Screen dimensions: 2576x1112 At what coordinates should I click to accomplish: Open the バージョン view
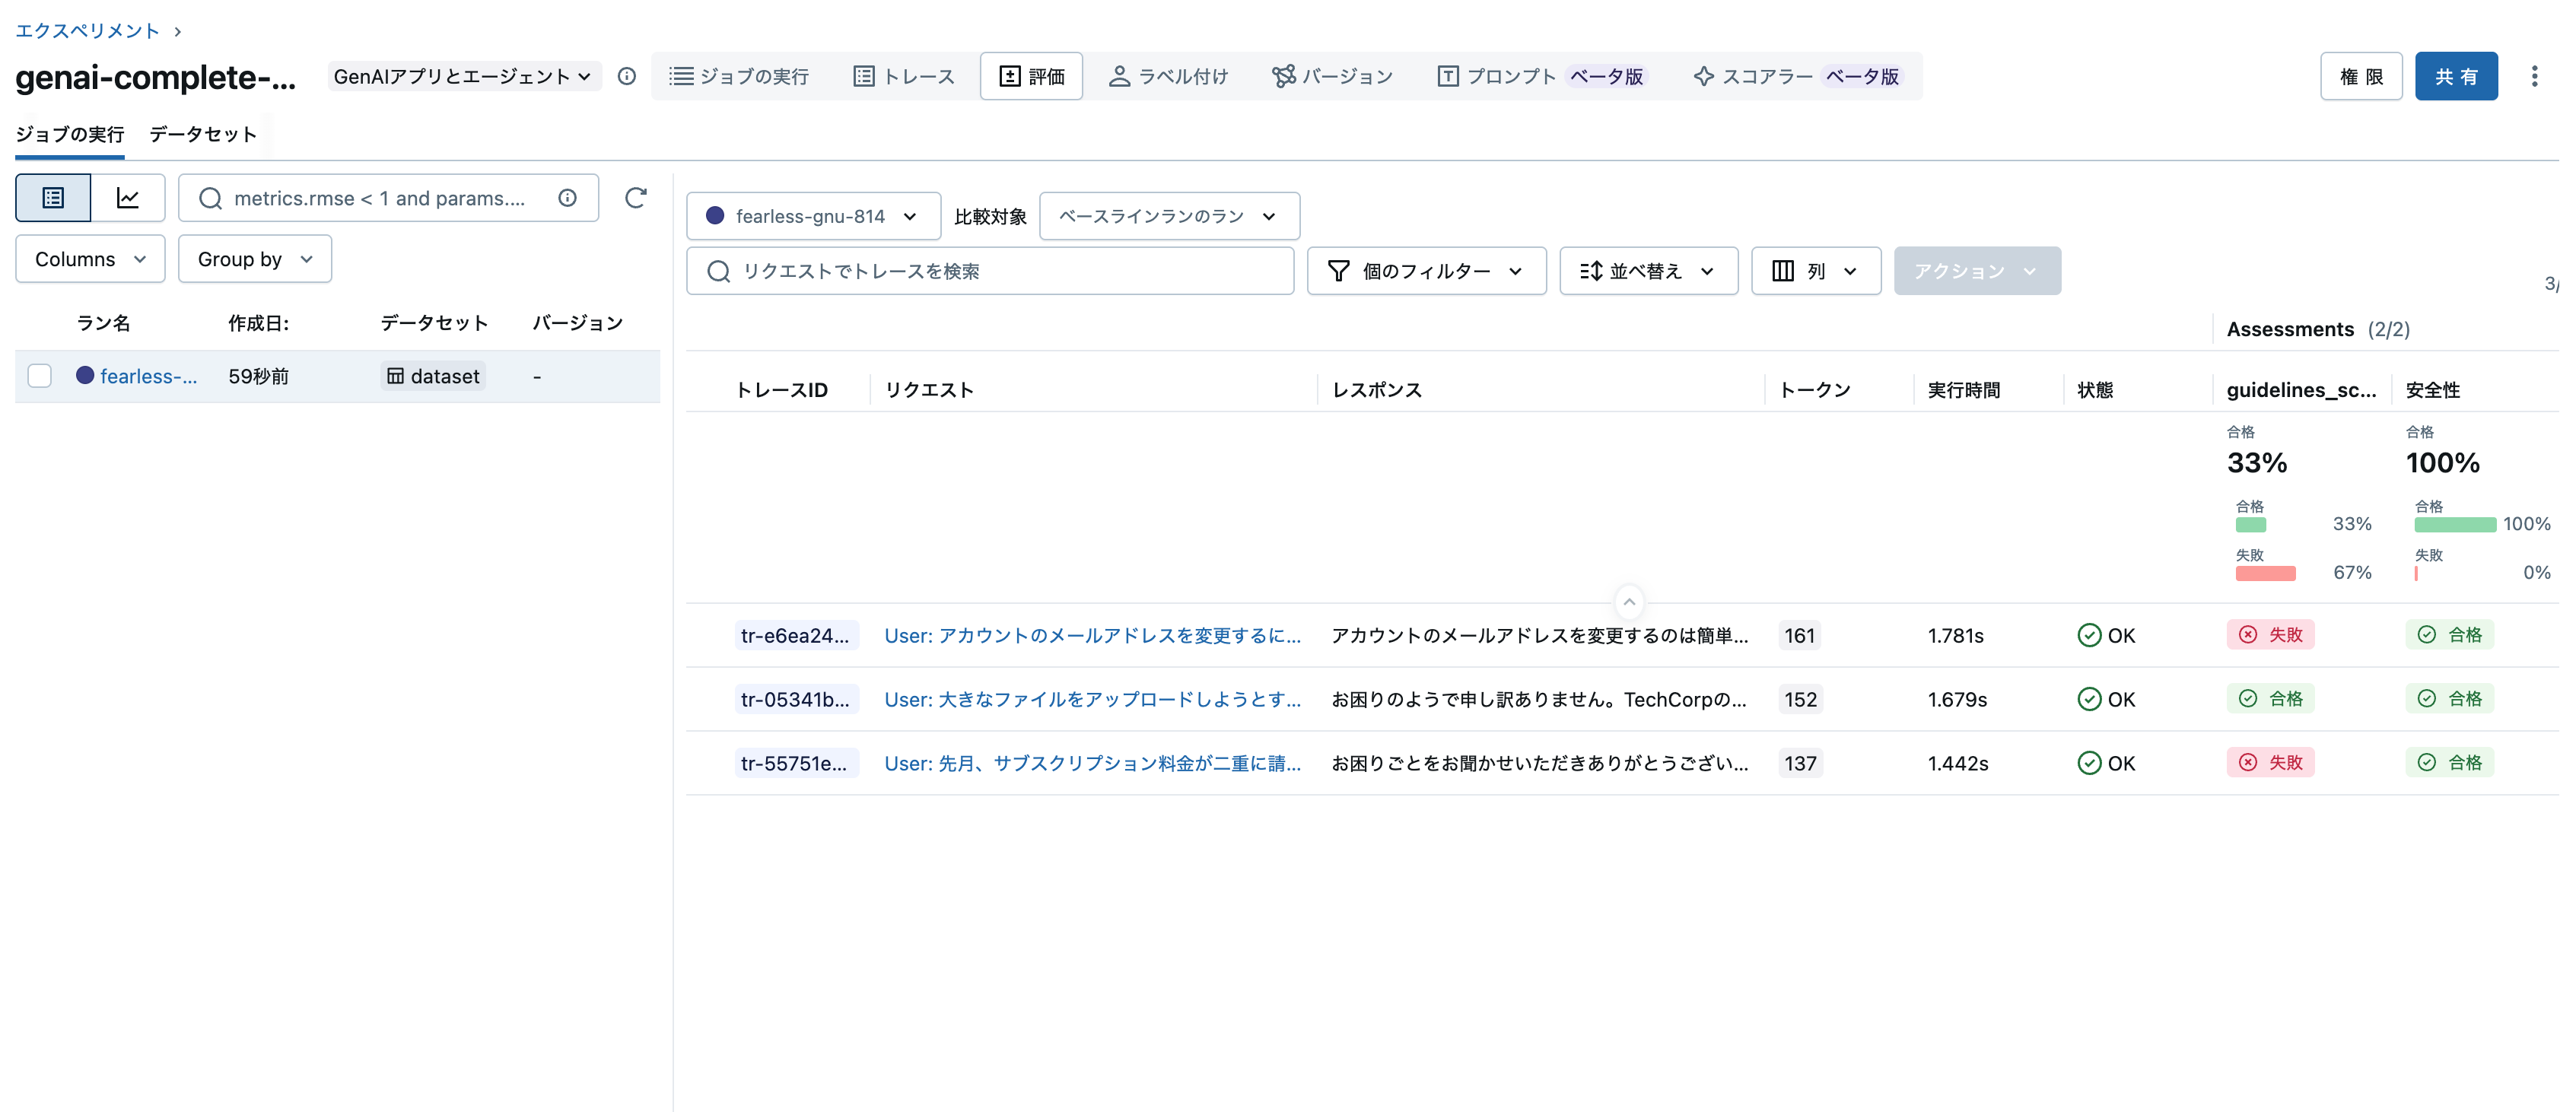[x=1332, y=75]
